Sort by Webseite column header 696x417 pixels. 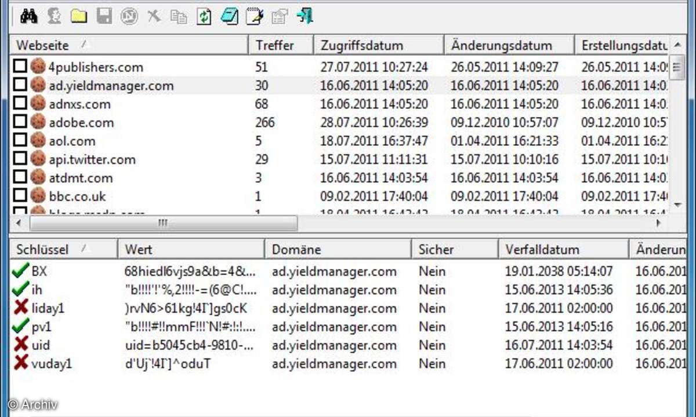coord(129,45)
